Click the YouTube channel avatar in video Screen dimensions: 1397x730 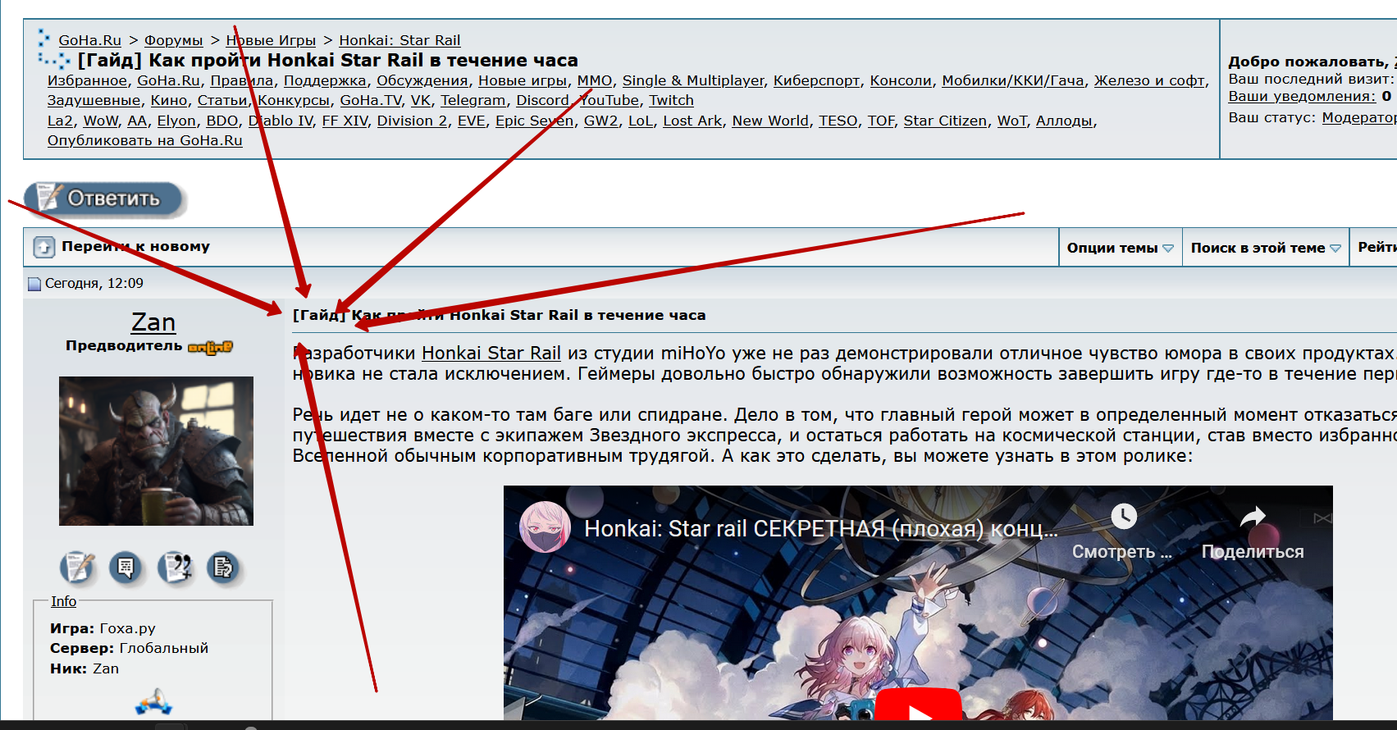pos(546,527)
